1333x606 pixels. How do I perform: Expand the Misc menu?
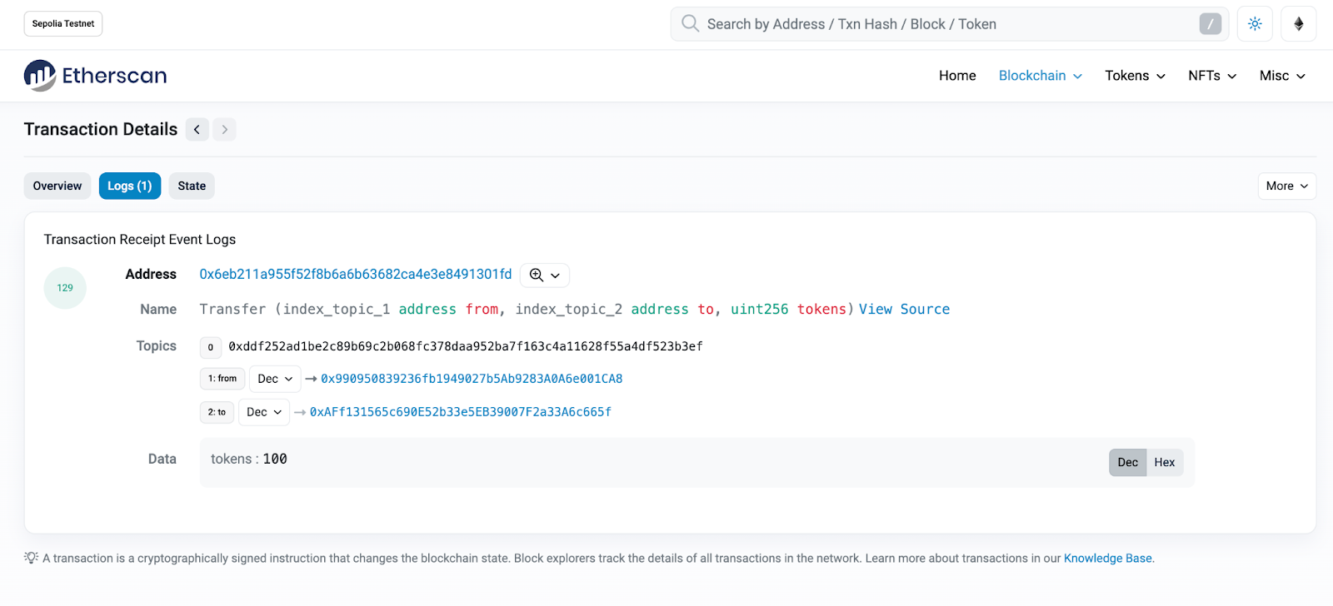tap(1282, 76)
